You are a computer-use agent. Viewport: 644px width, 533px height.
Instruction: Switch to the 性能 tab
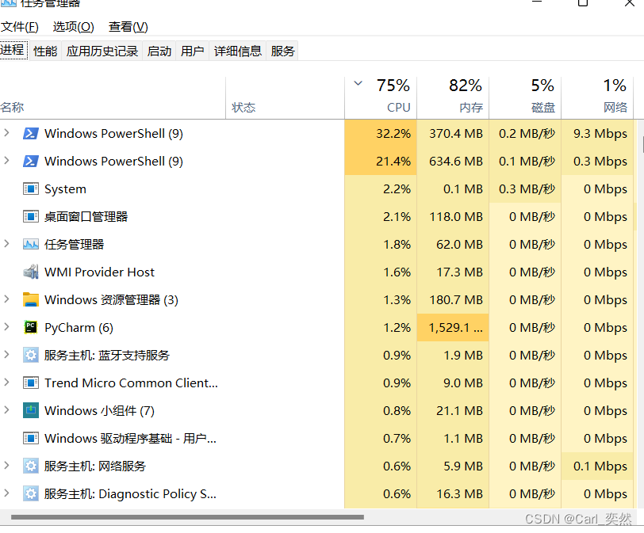click(x=45, y=51)
